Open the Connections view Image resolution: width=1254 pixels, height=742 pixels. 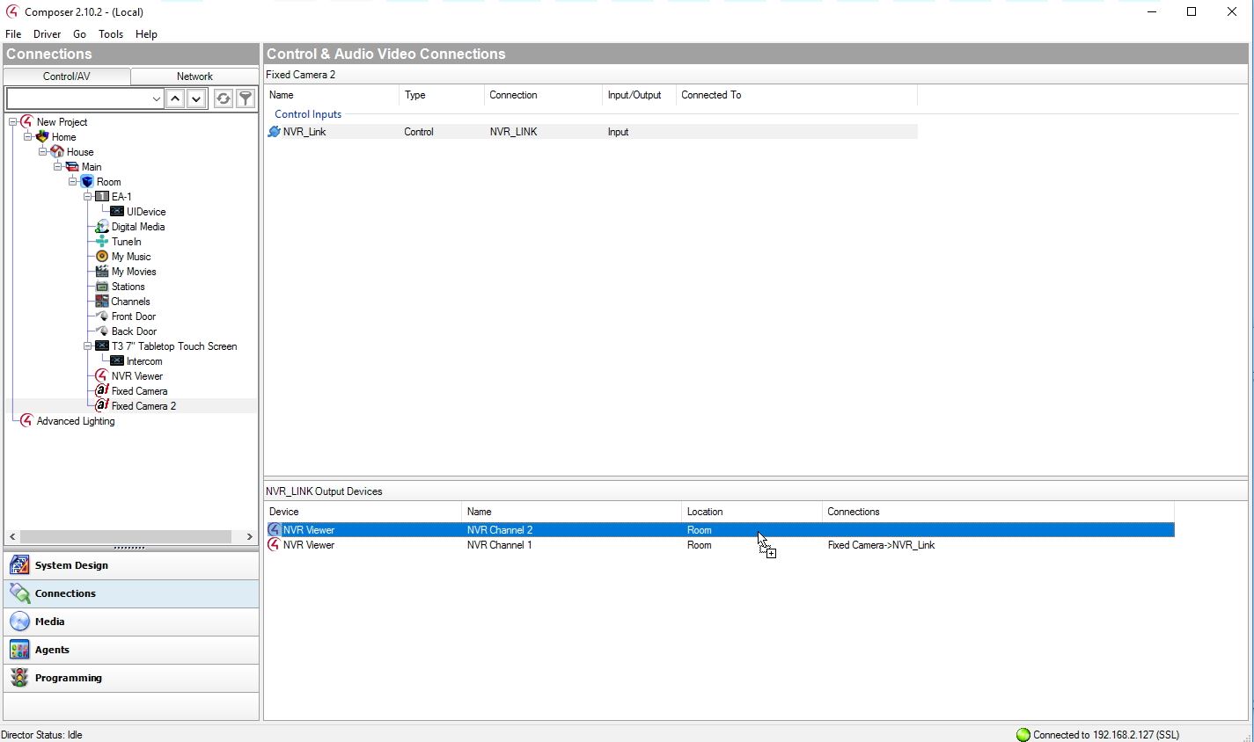click(131, 593)
